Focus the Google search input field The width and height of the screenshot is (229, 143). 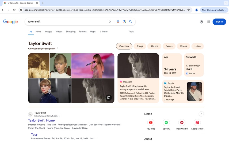67,22
